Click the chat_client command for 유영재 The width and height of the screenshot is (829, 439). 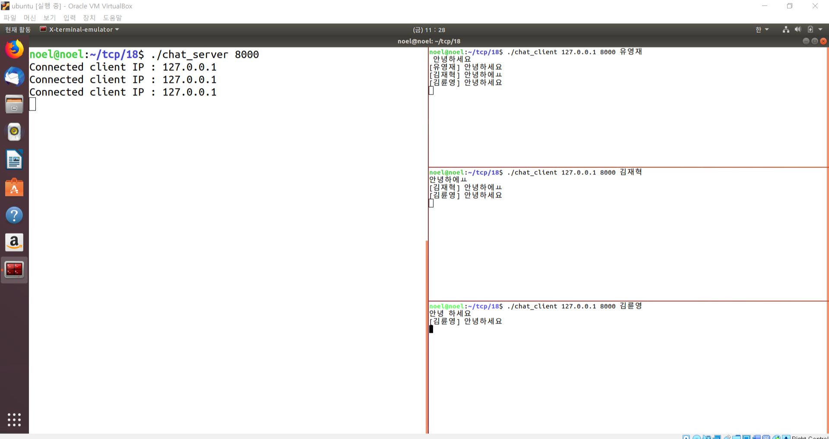[x=574, y=52]
